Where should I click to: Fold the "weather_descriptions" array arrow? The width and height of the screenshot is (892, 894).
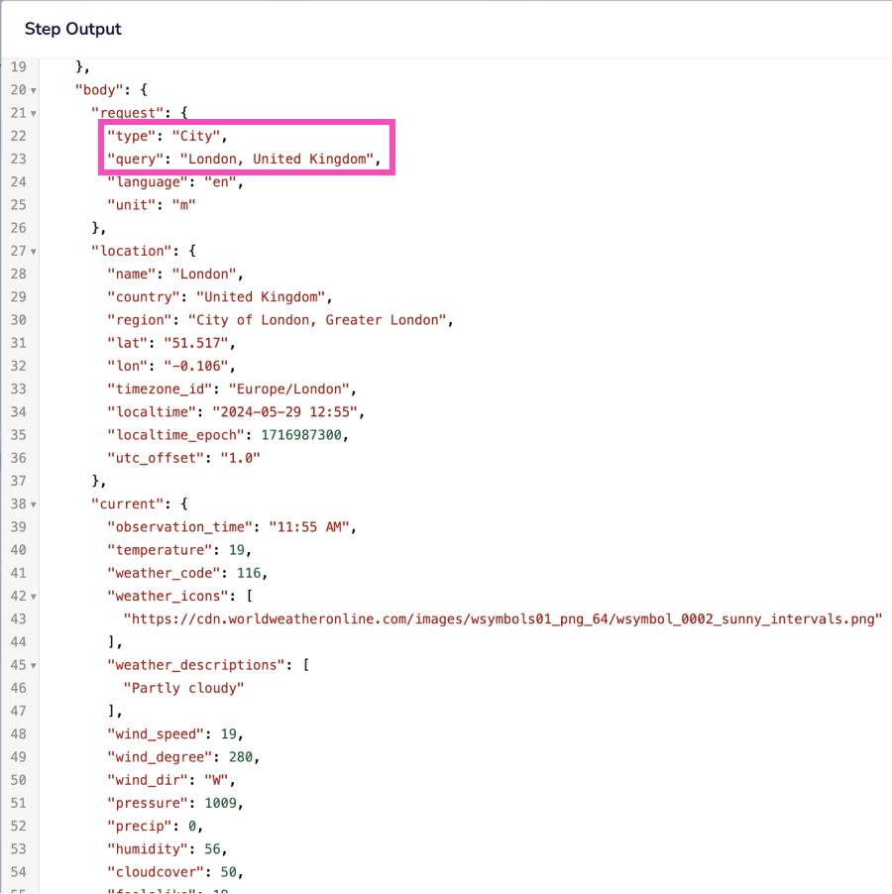tap(34, 665)
